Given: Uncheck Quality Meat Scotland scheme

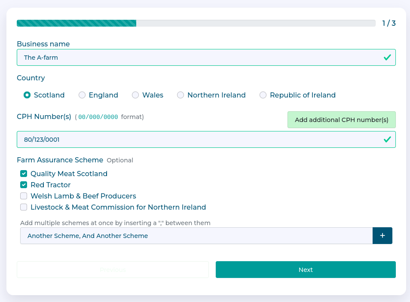Looking at the screenshot, I should [x=24, y=174].
